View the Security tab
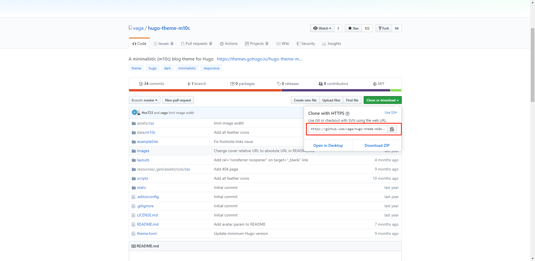Image resolution: width=535 pixels, height=261 pixels. tap(306, 43)
